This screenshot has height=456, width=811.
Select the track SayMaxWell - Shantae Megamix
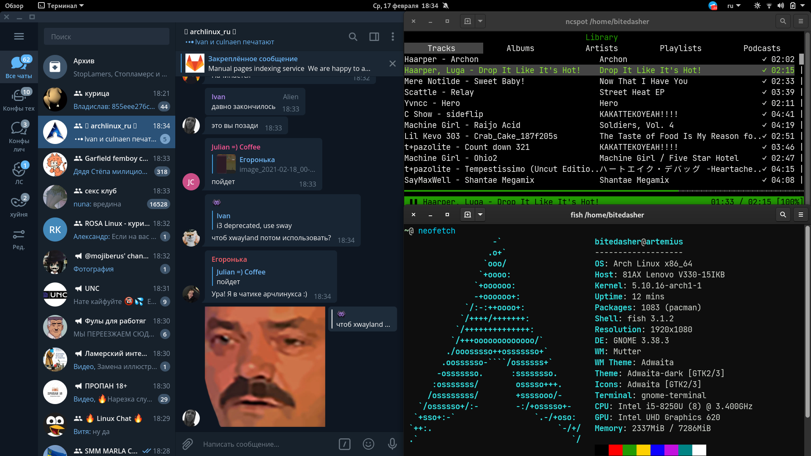(x=600, y=180)
